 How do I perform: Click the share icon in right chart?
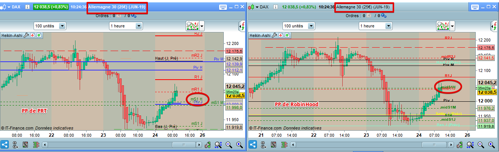click(x=253, y=145)
